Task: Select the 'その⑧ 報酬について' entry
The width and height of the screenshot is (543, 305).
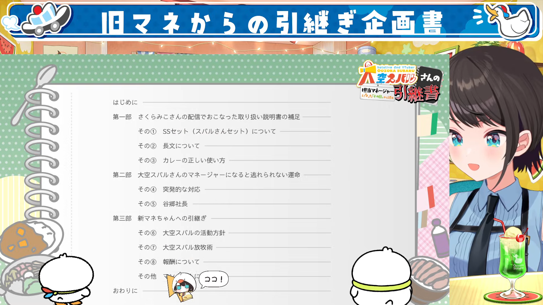Action: pos(169,262)
